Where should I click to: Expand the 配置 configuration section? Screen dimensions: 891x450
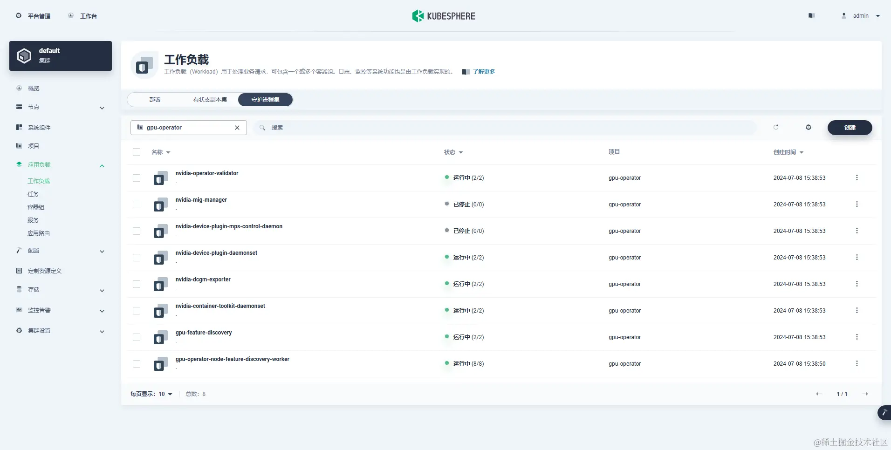tap(61, 251)
